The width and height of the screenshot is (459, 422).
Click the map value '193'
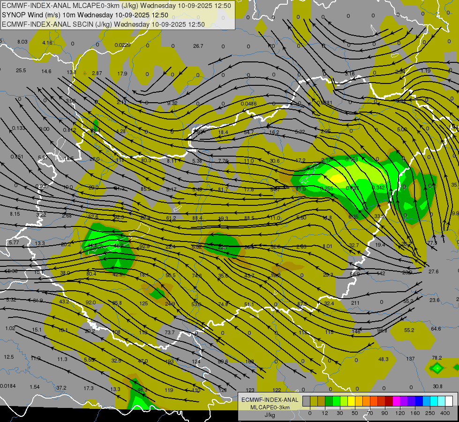point(170,362)
